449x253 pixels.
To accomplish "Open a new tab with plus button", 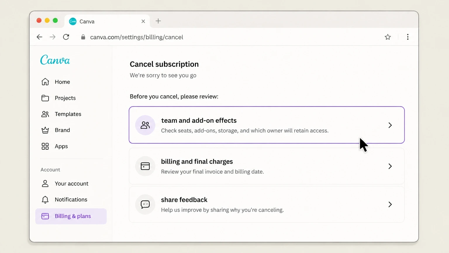I will click(158, 21).
